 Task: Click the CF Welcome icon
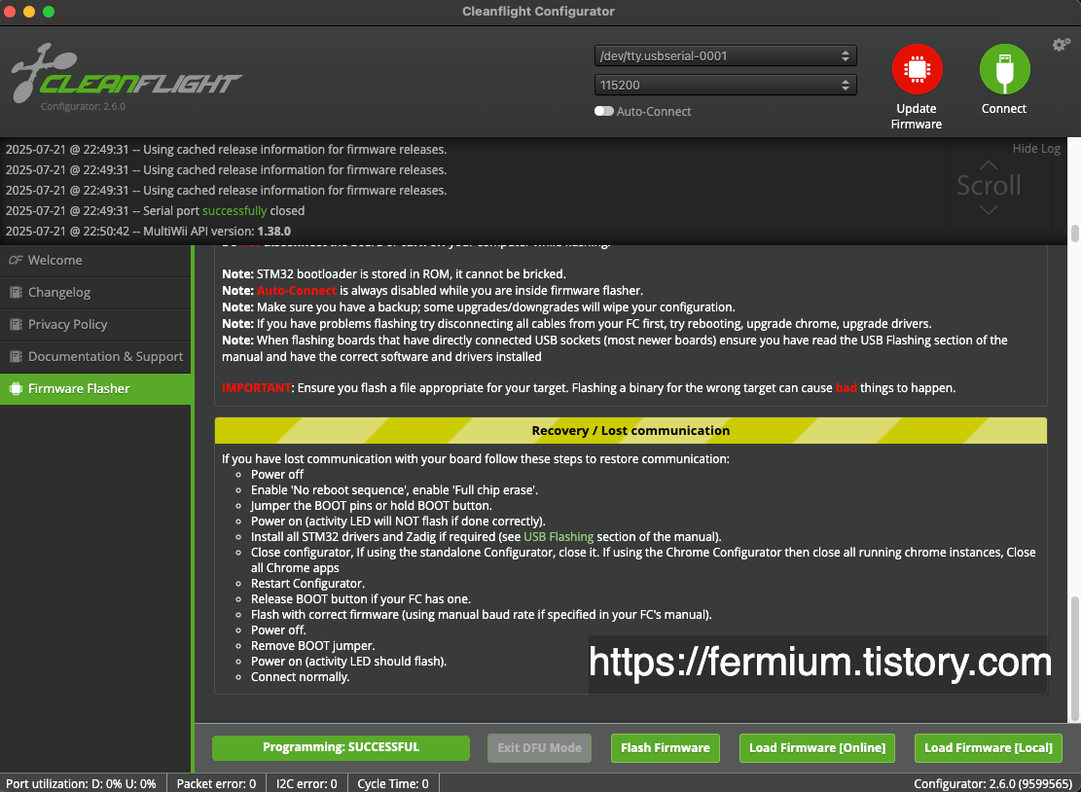[x=16, y=260]
